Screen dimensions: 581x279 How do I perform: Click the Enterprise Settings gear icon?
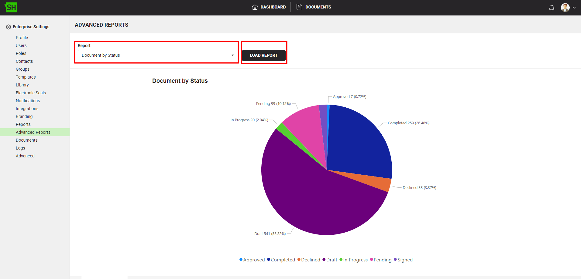point(8,27)
